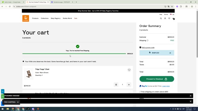Screen dimensions: 198x111
Task: Click the taskbar clock and date
Action: [x=189, y=109]
